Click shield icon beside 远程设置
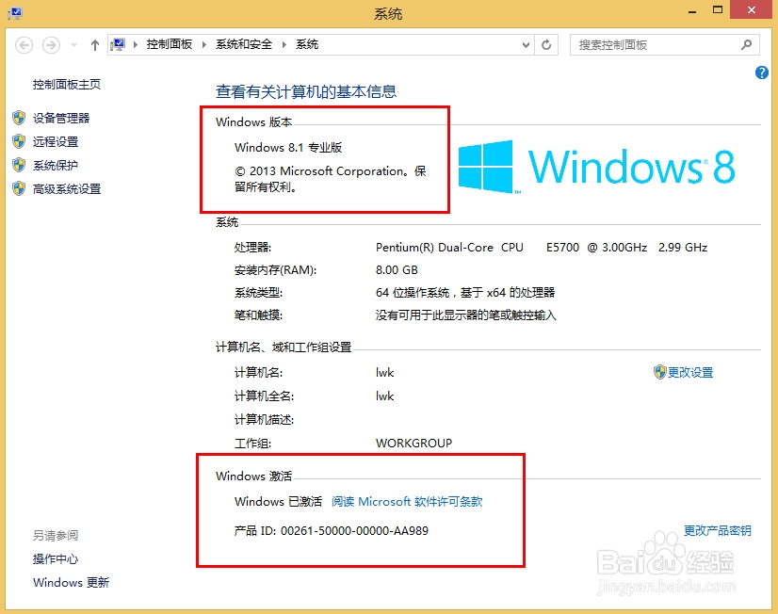 click(x=19, y=141)
